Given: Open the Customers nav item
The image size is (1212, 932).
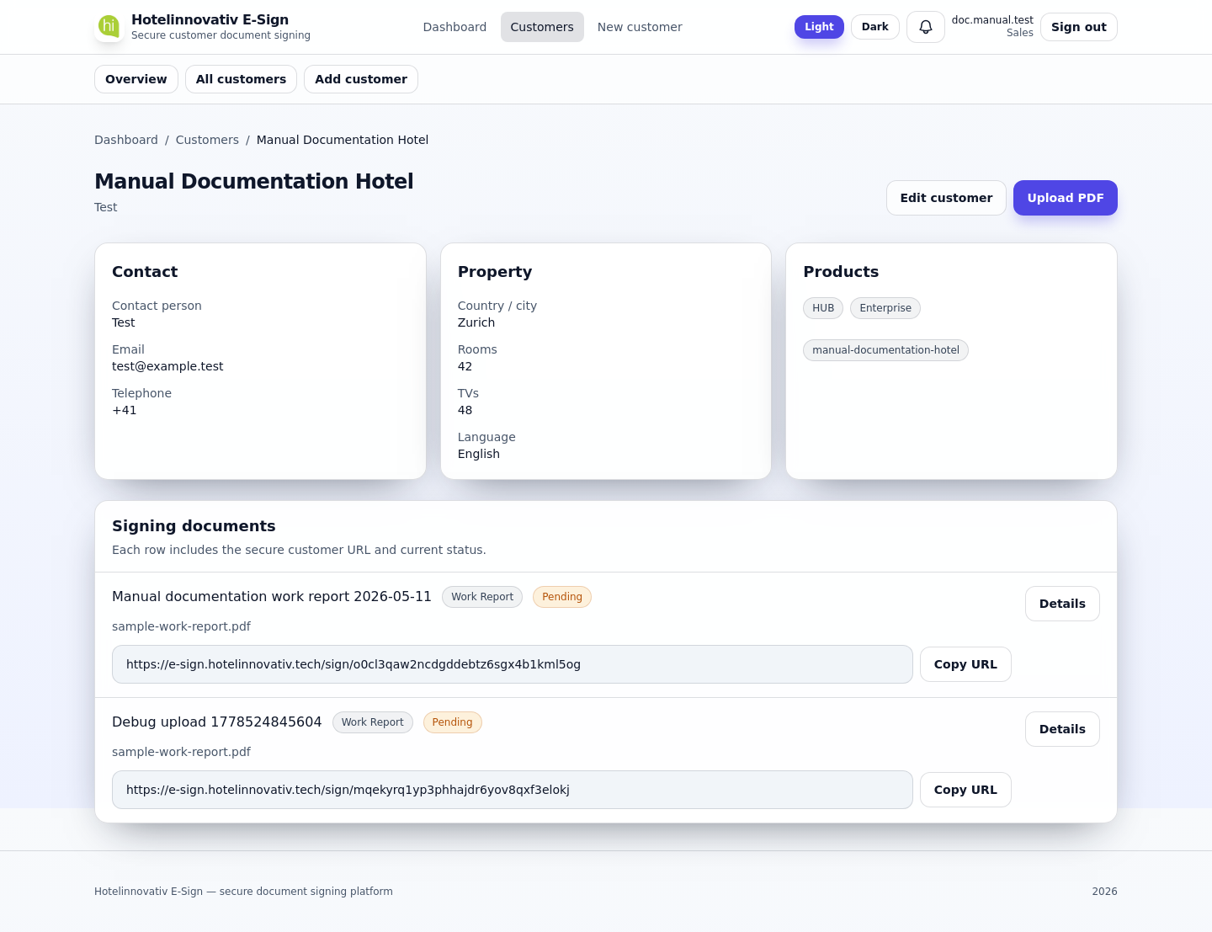Looking at the screenshot, I should click(542, 27).
